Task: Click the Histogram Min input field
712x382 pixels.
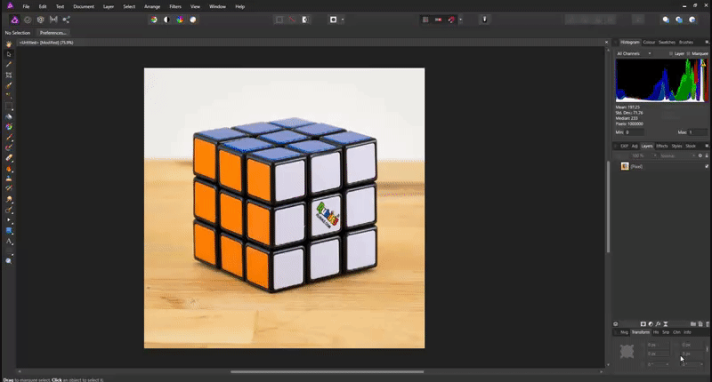Action: [x=635, y=132]
